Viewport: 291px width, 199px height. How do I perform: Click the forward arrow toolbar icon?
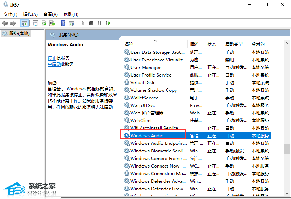click(x=13, y=23)
